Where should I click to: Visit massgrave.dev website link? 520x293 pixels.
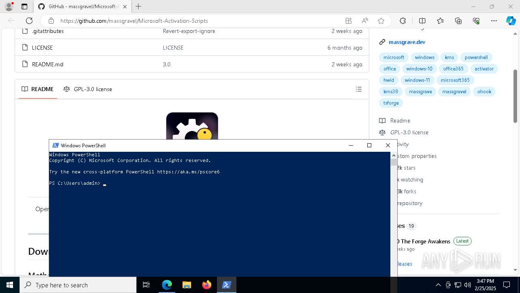(407, 42)
